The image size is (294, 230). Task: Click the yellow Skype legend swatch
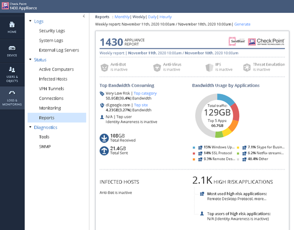point(238,148)
